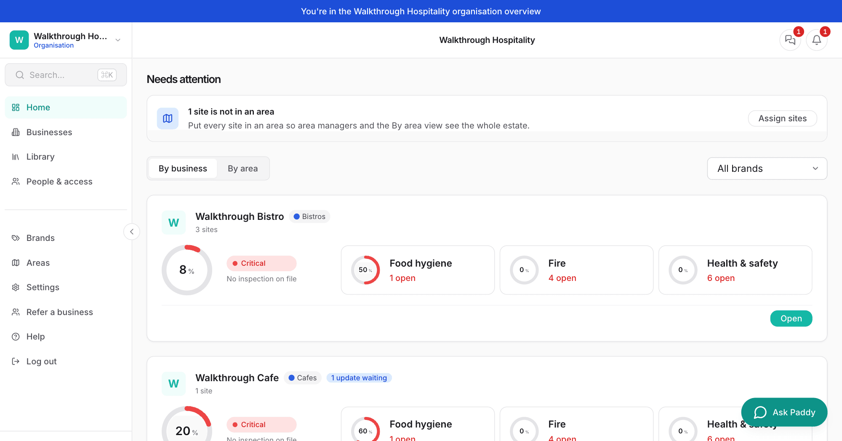The height and width of the screenshot is (441, 842).
Task: Click the 1 update waiting badge
Action: click(359, 378)
